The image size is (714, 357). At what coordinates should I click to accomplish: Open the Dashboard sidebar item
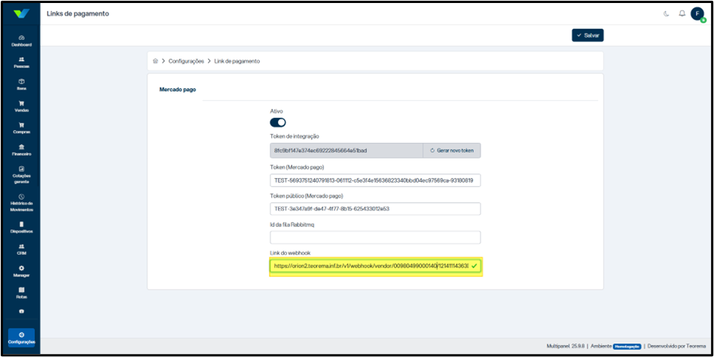tap(21, 41)
